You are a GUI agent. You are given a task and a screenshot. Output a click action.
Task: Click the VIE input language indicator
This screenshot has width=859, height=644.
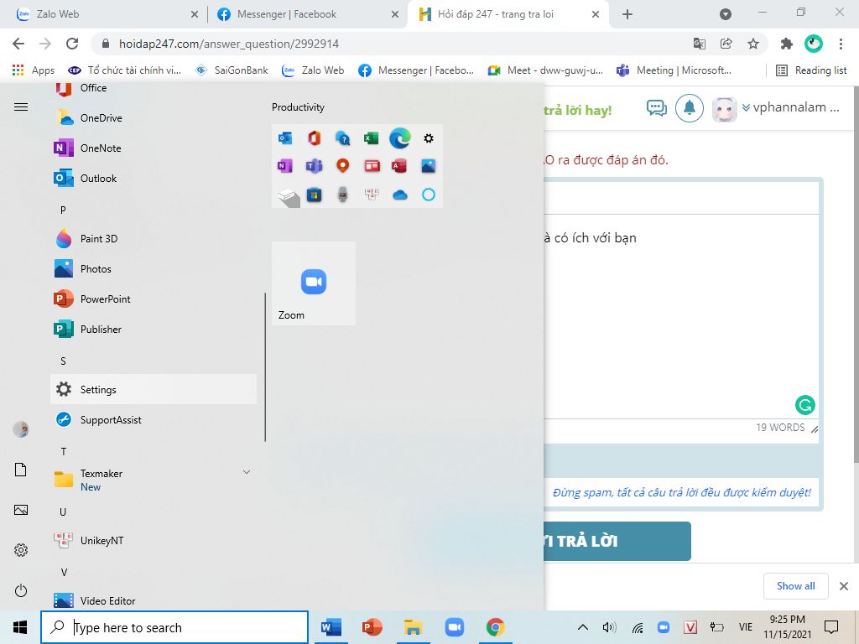[x=745, y=627]
